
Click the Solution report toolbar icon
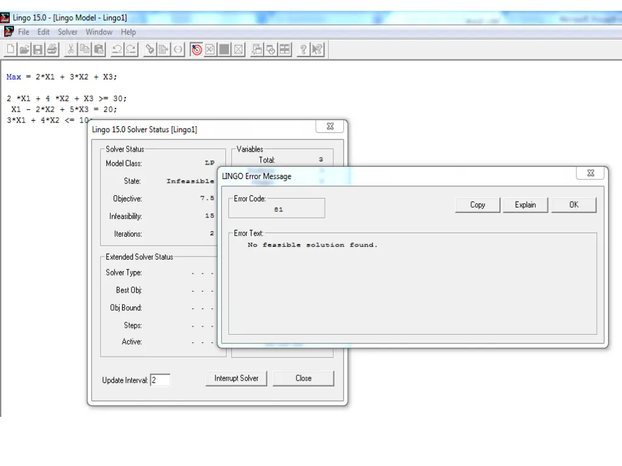pyautogui.click(x=210, y=50)
